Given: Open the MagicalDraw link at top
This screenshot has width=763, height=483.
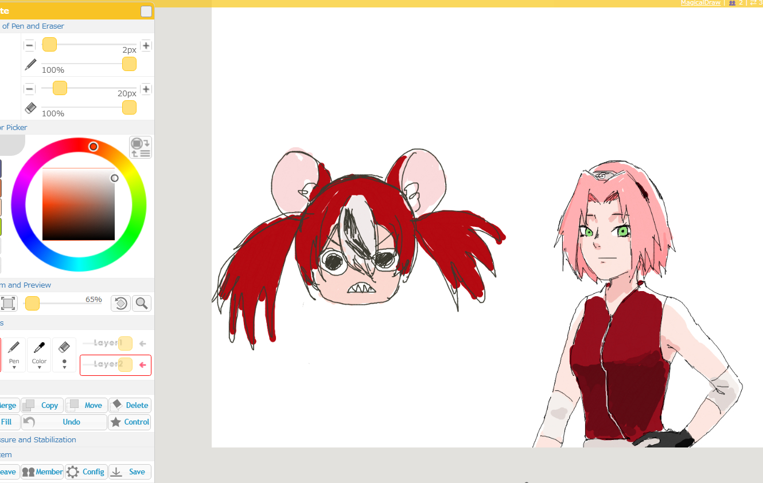Looking at the screenshot, I should (700, 3).
